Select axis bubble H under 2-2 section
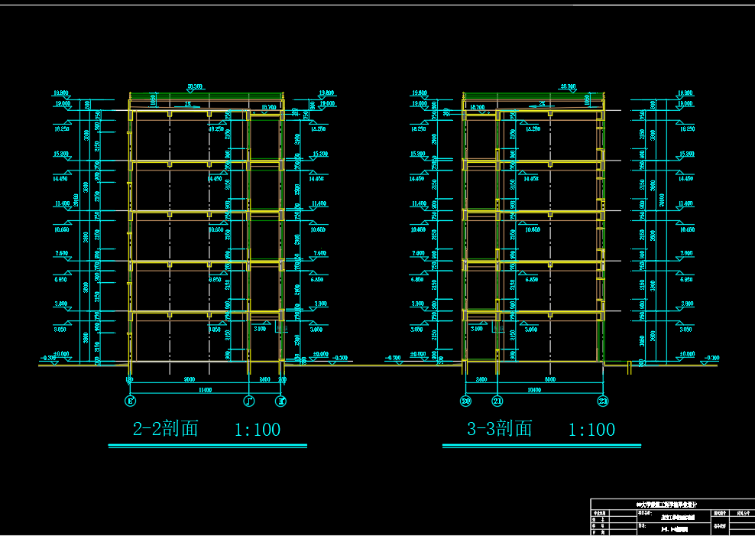The image size is (755, 536). (x=281, y=401)
